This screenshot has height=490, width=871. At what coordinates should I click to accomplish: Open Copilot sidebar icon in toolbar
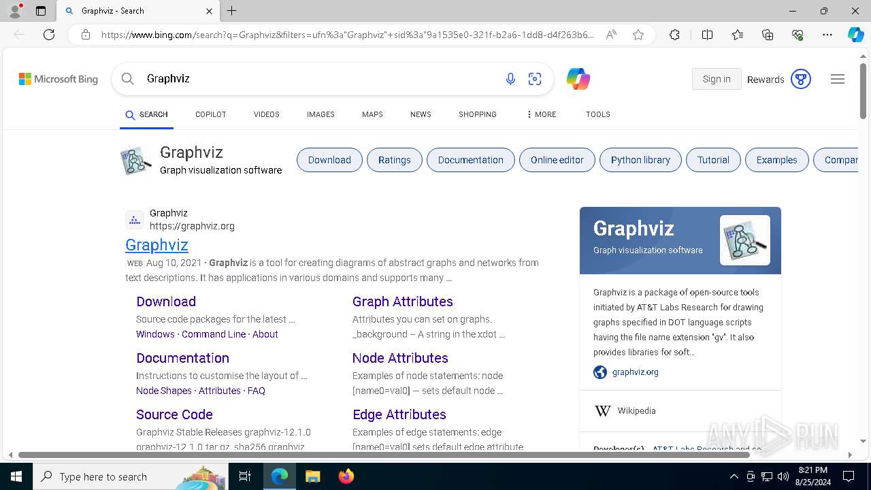(855, 35)
